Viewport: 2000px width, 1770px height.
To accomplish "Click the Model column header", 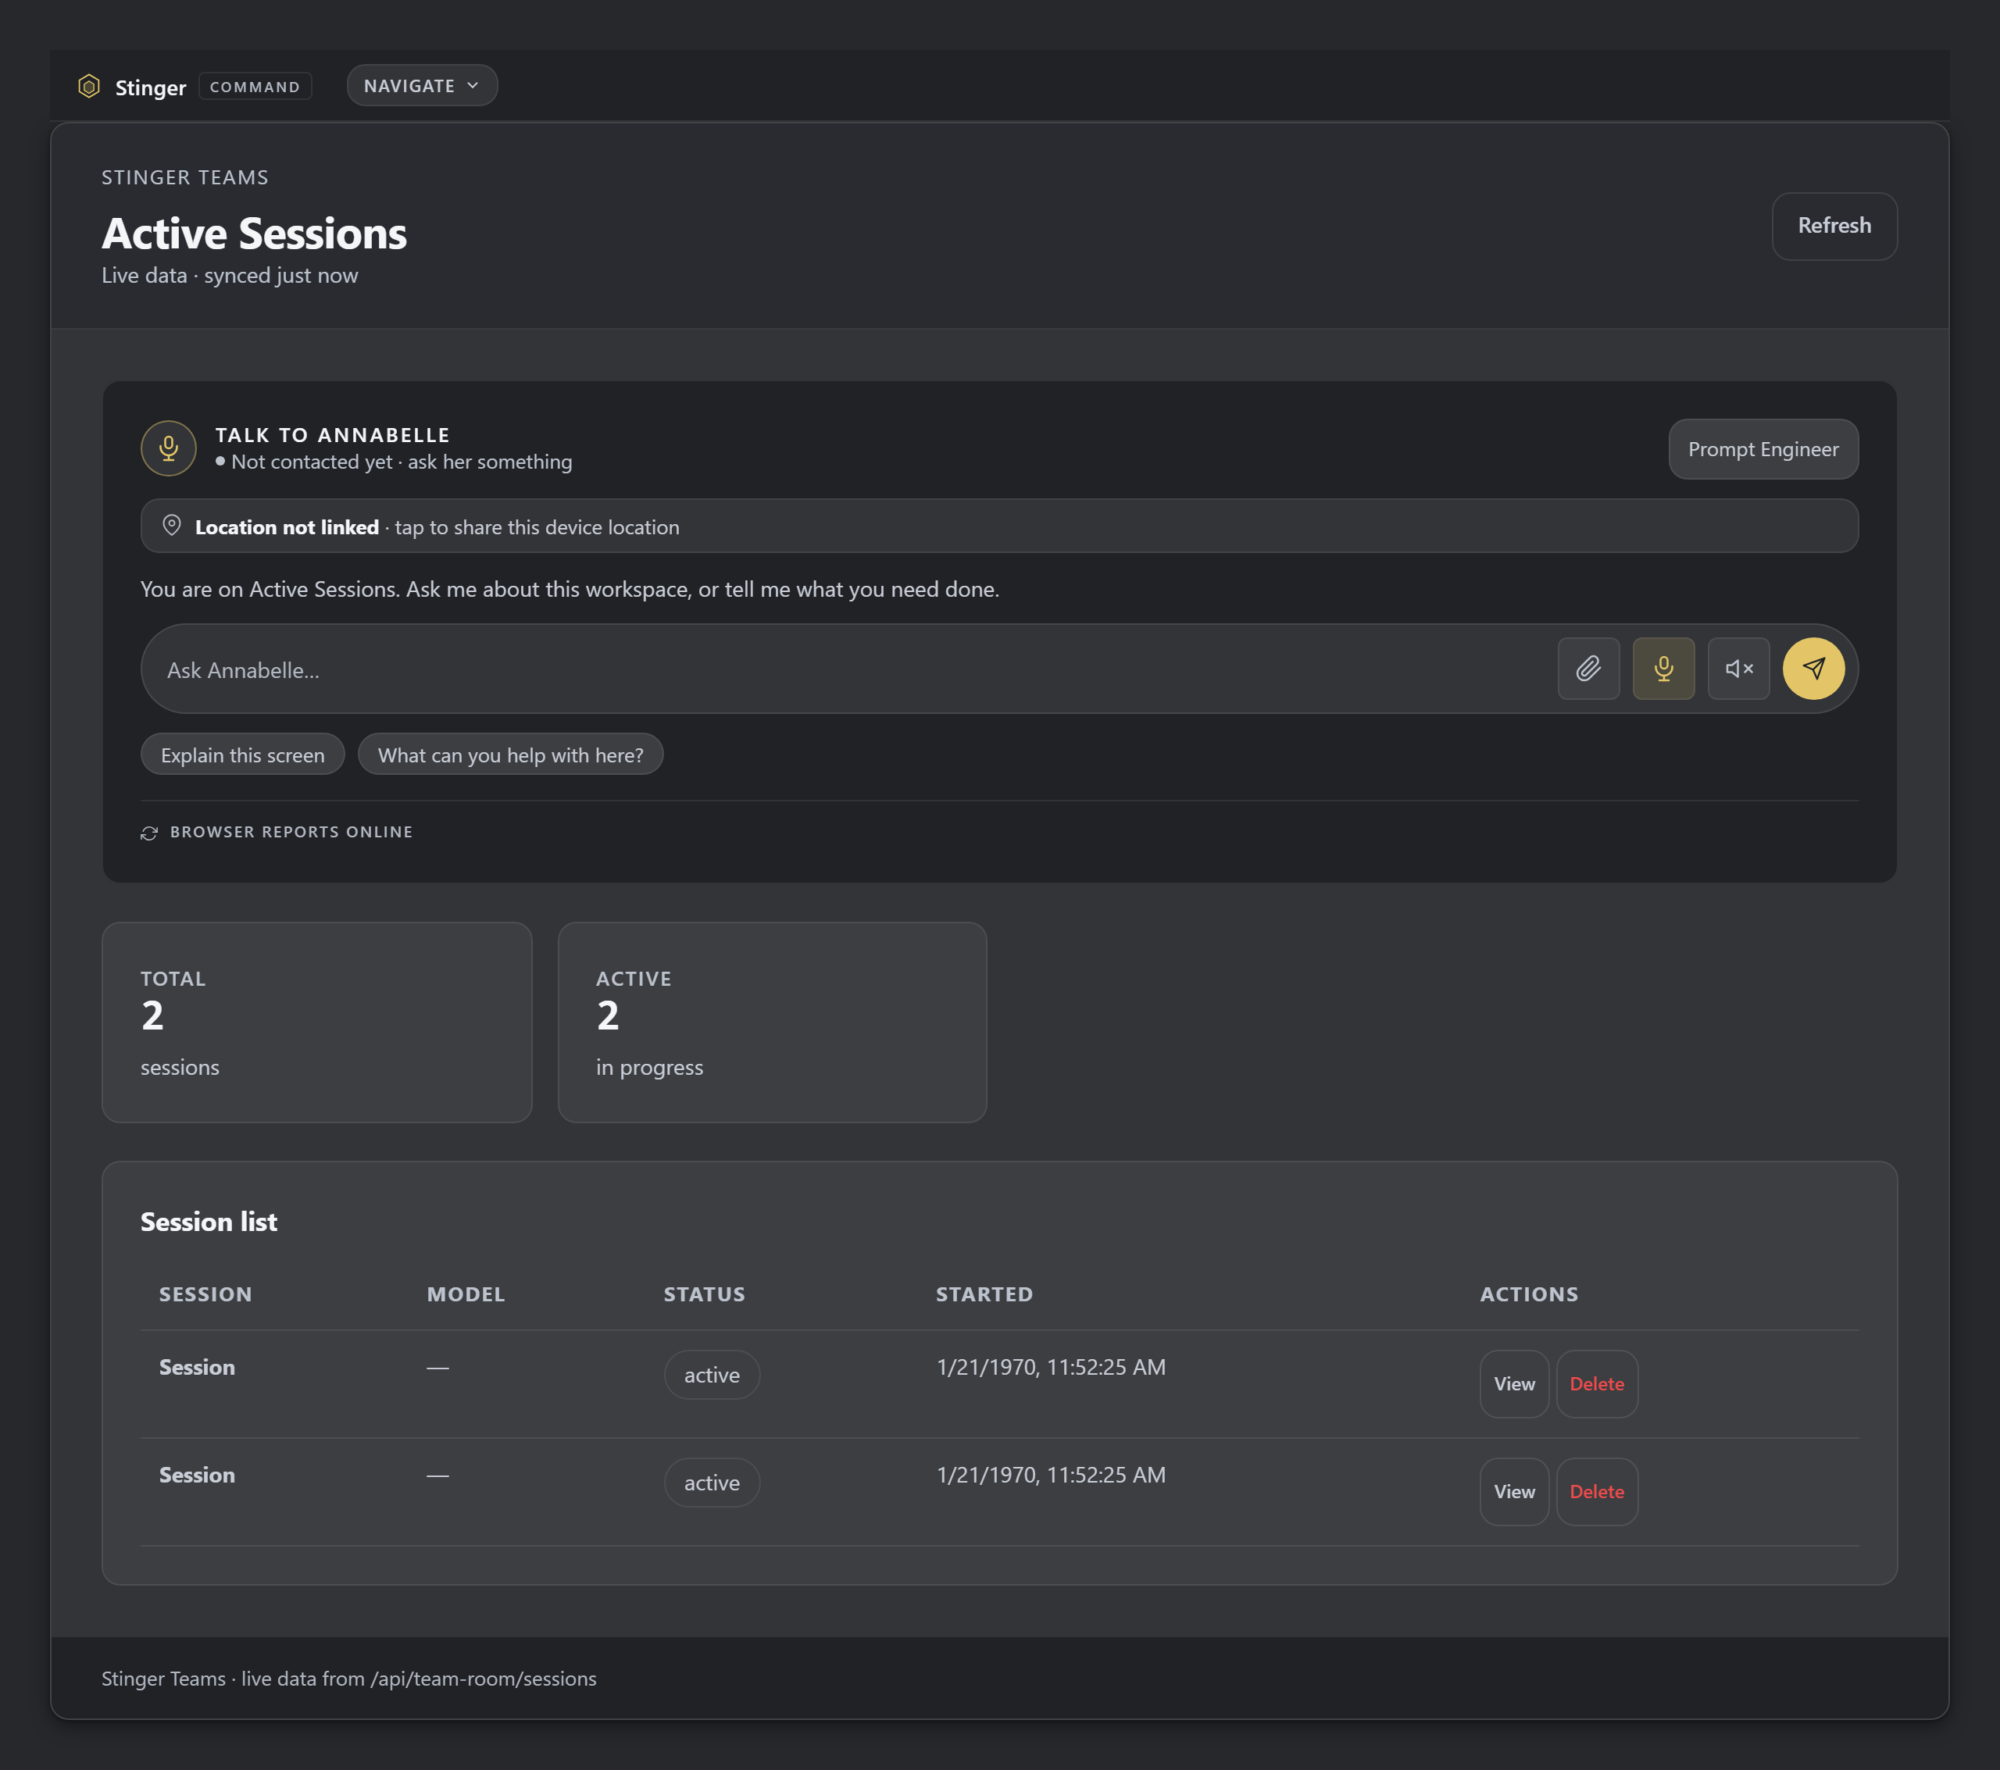I will tap(466, 1294).
